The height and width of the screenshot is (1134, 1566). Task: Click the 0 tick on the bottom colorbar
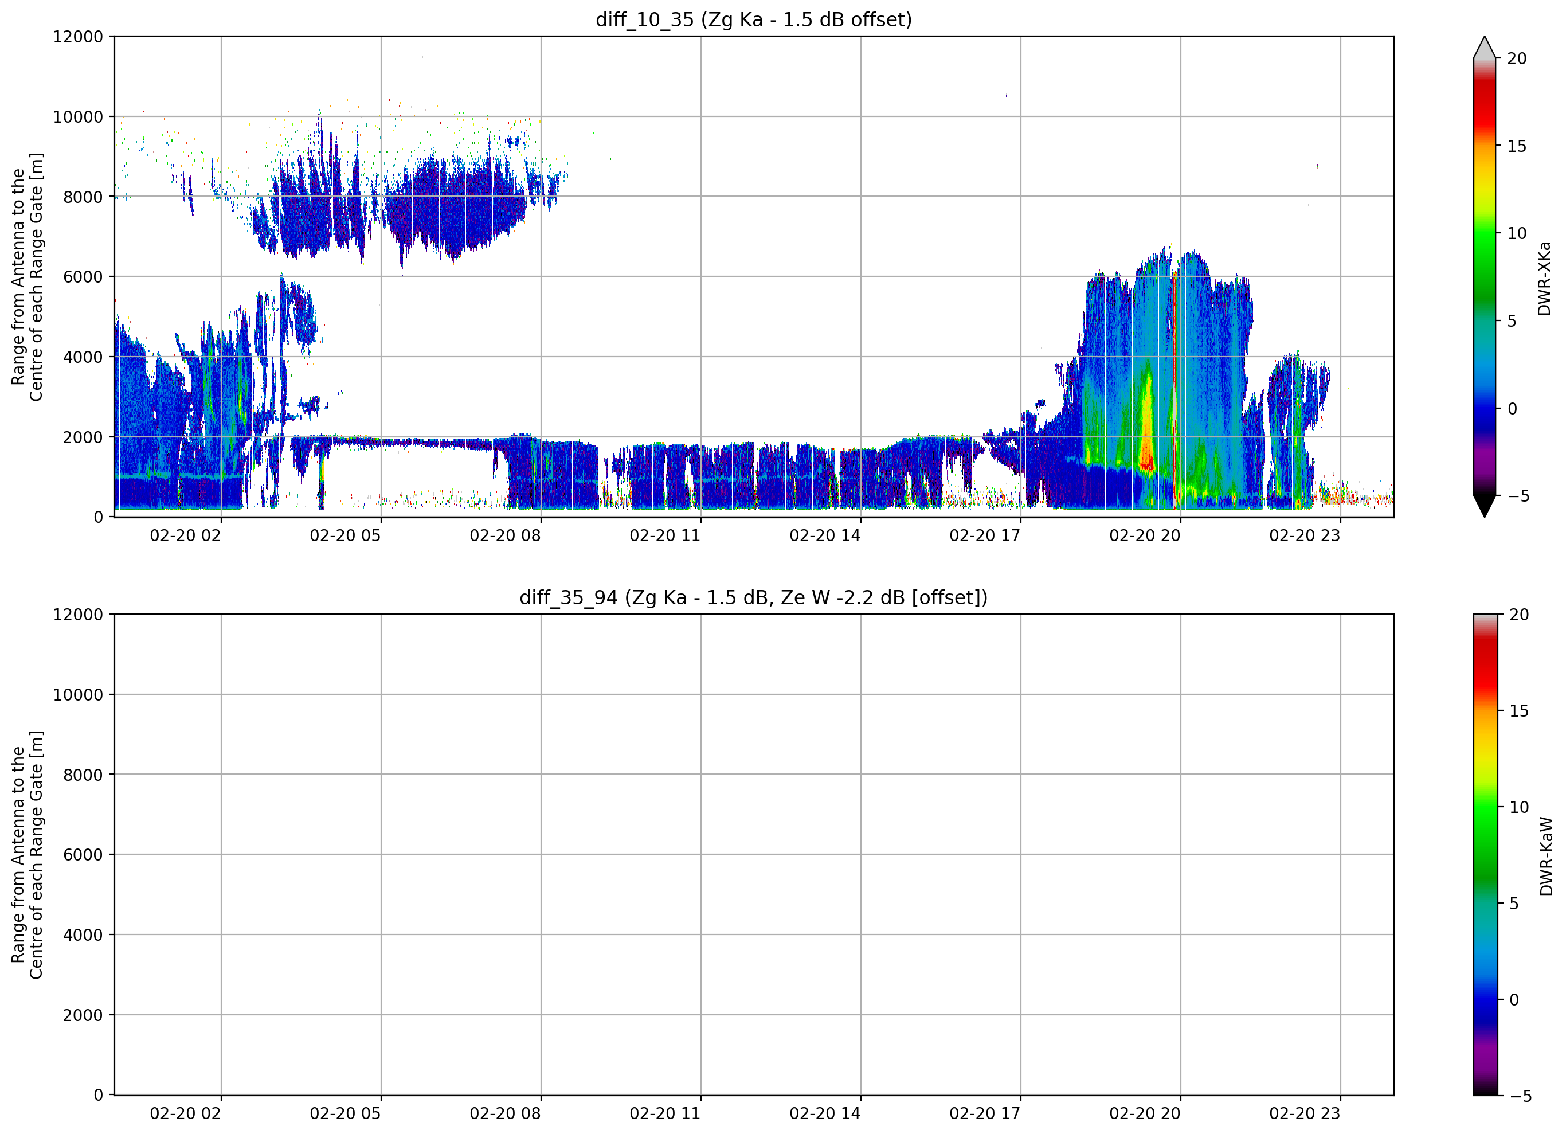coord(1514,999)
